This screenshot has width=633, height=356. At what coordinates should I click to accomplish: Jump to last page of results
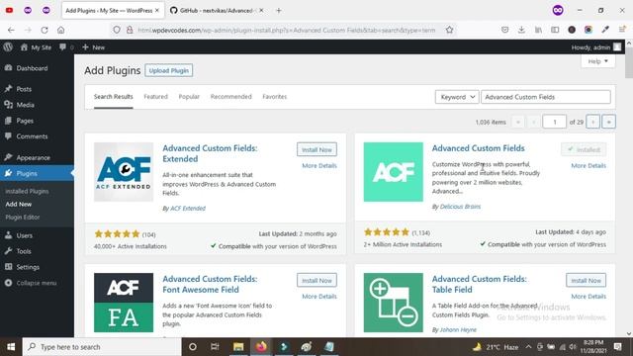pos(609,122)
